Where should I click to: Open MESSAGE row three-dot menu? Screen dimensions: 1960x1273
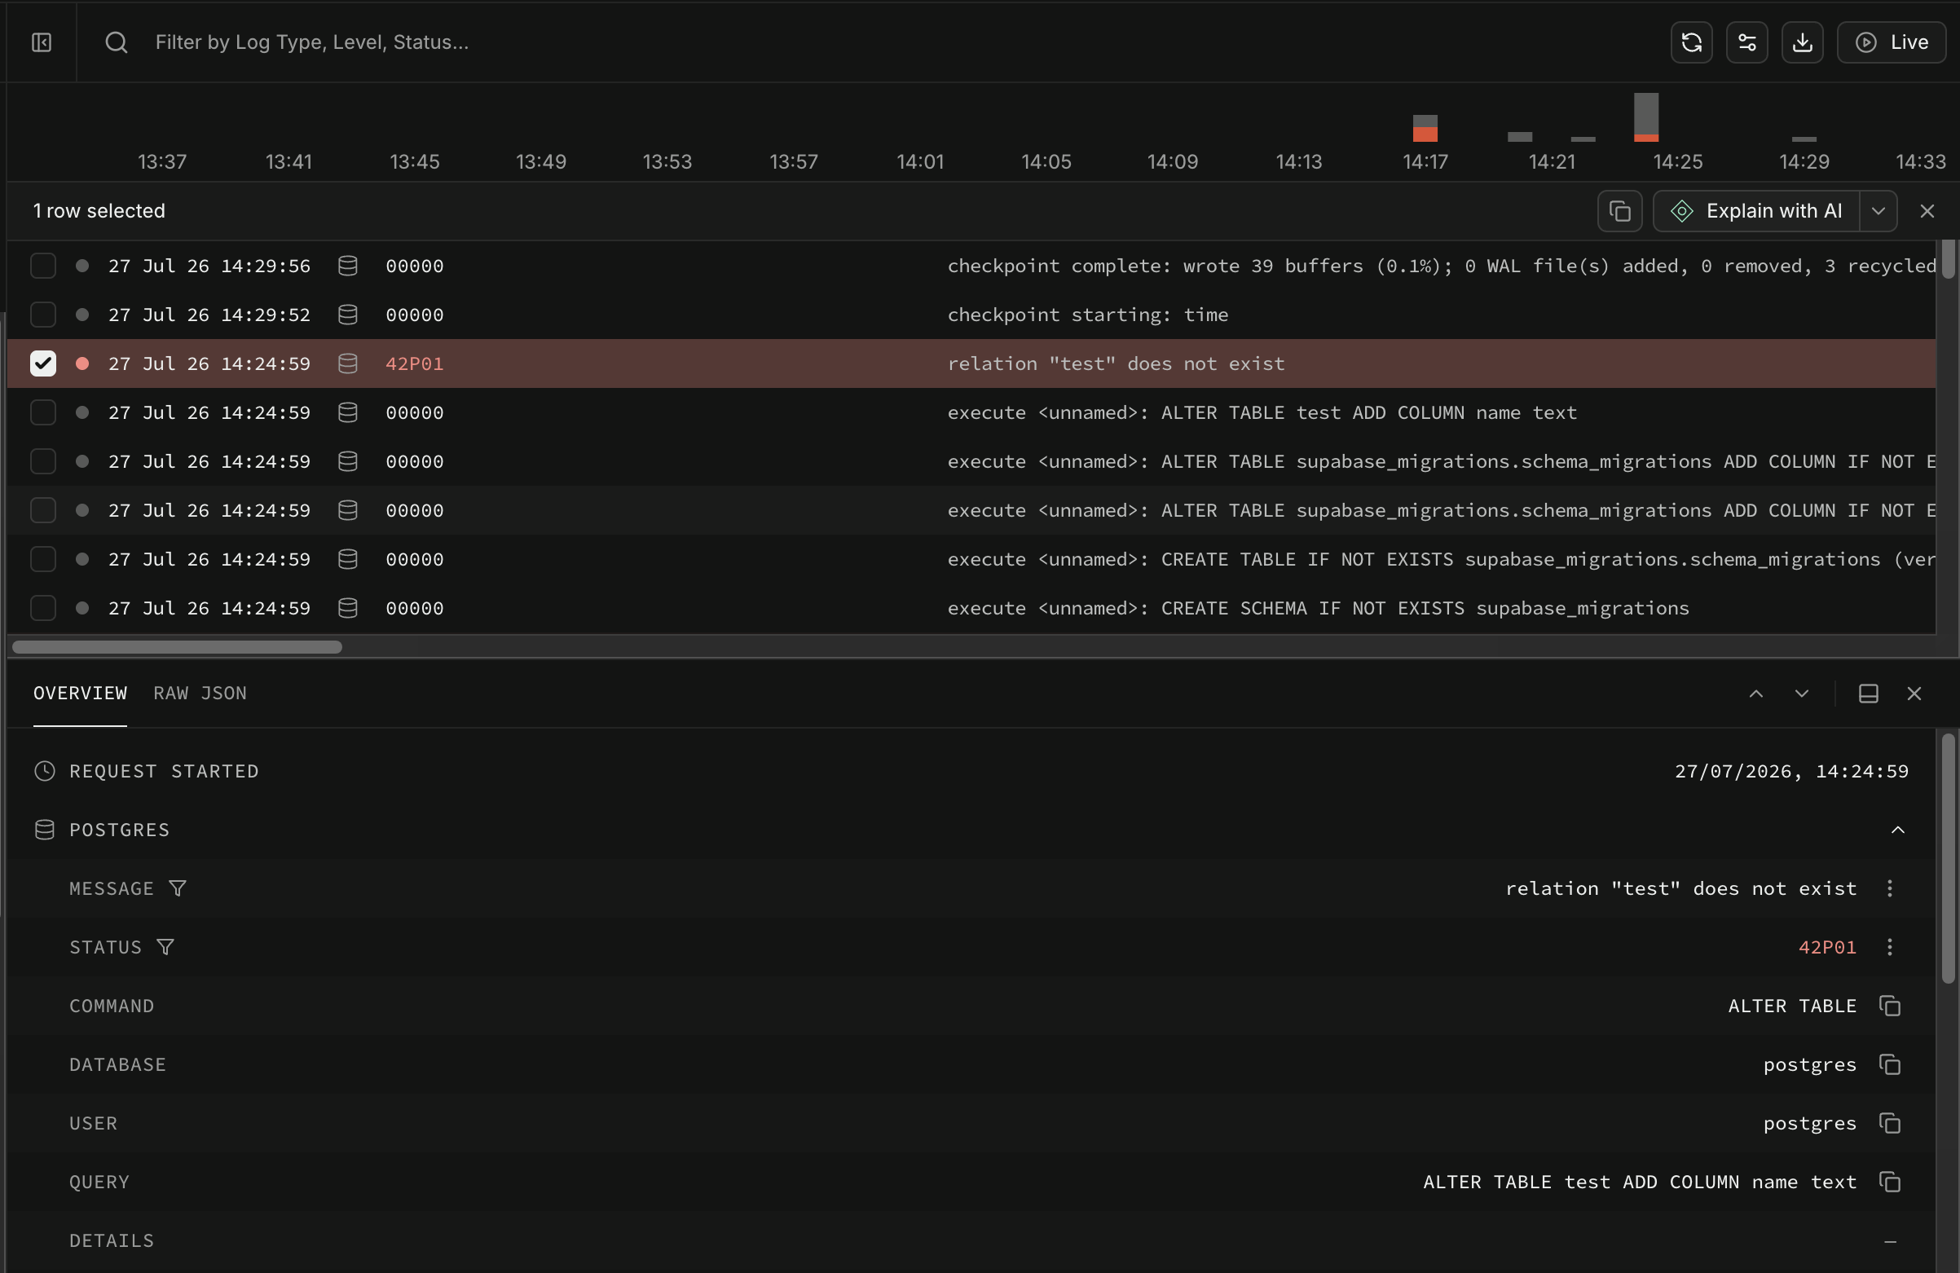coord(1889,888)
